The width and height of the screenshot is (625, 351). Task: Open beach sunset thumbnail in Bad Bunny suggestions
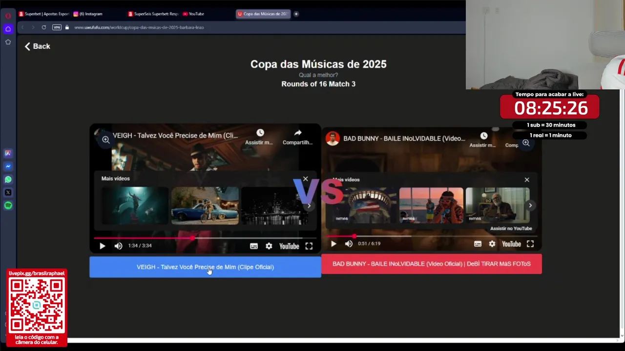(x=431, y=206)
